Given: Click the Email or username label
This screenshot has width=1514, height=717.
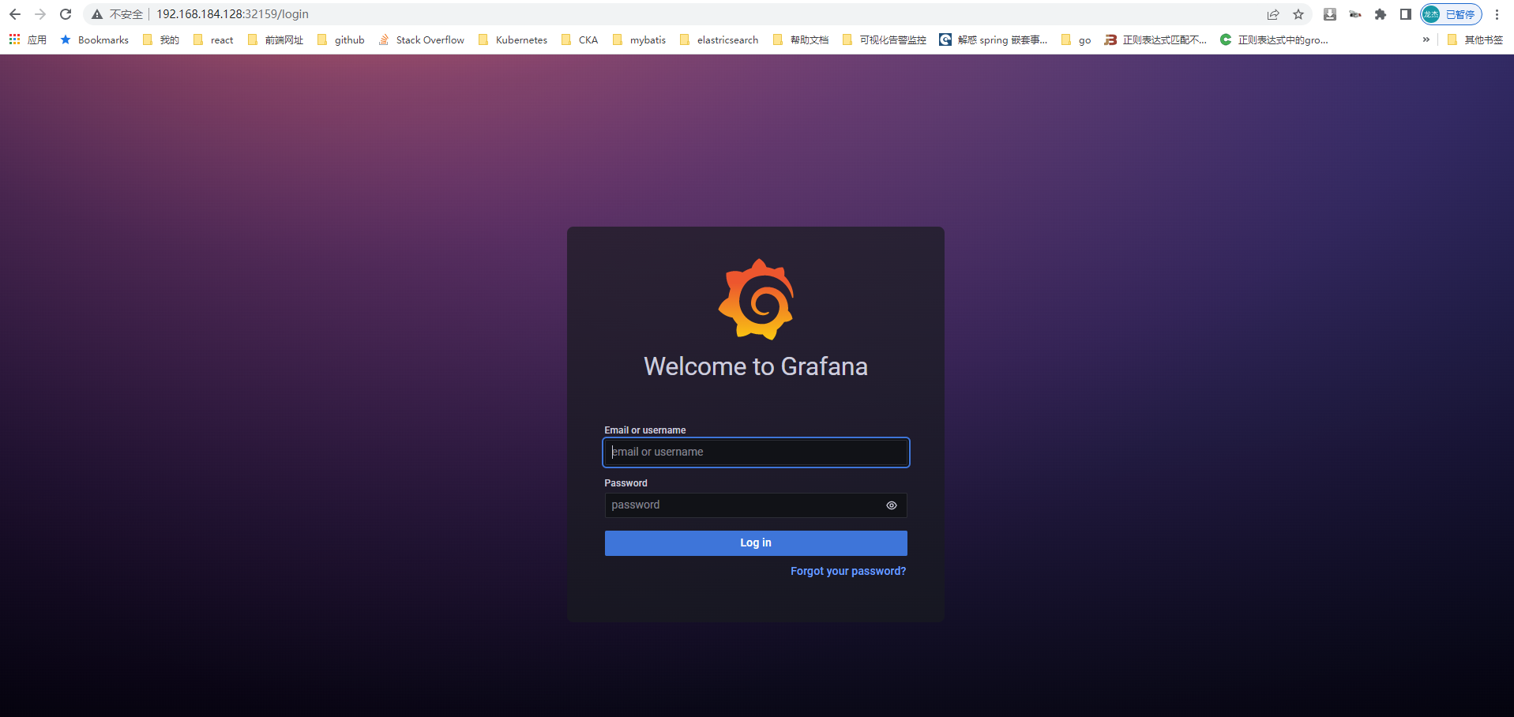Looking at the screenshot, I should (645, 430).
